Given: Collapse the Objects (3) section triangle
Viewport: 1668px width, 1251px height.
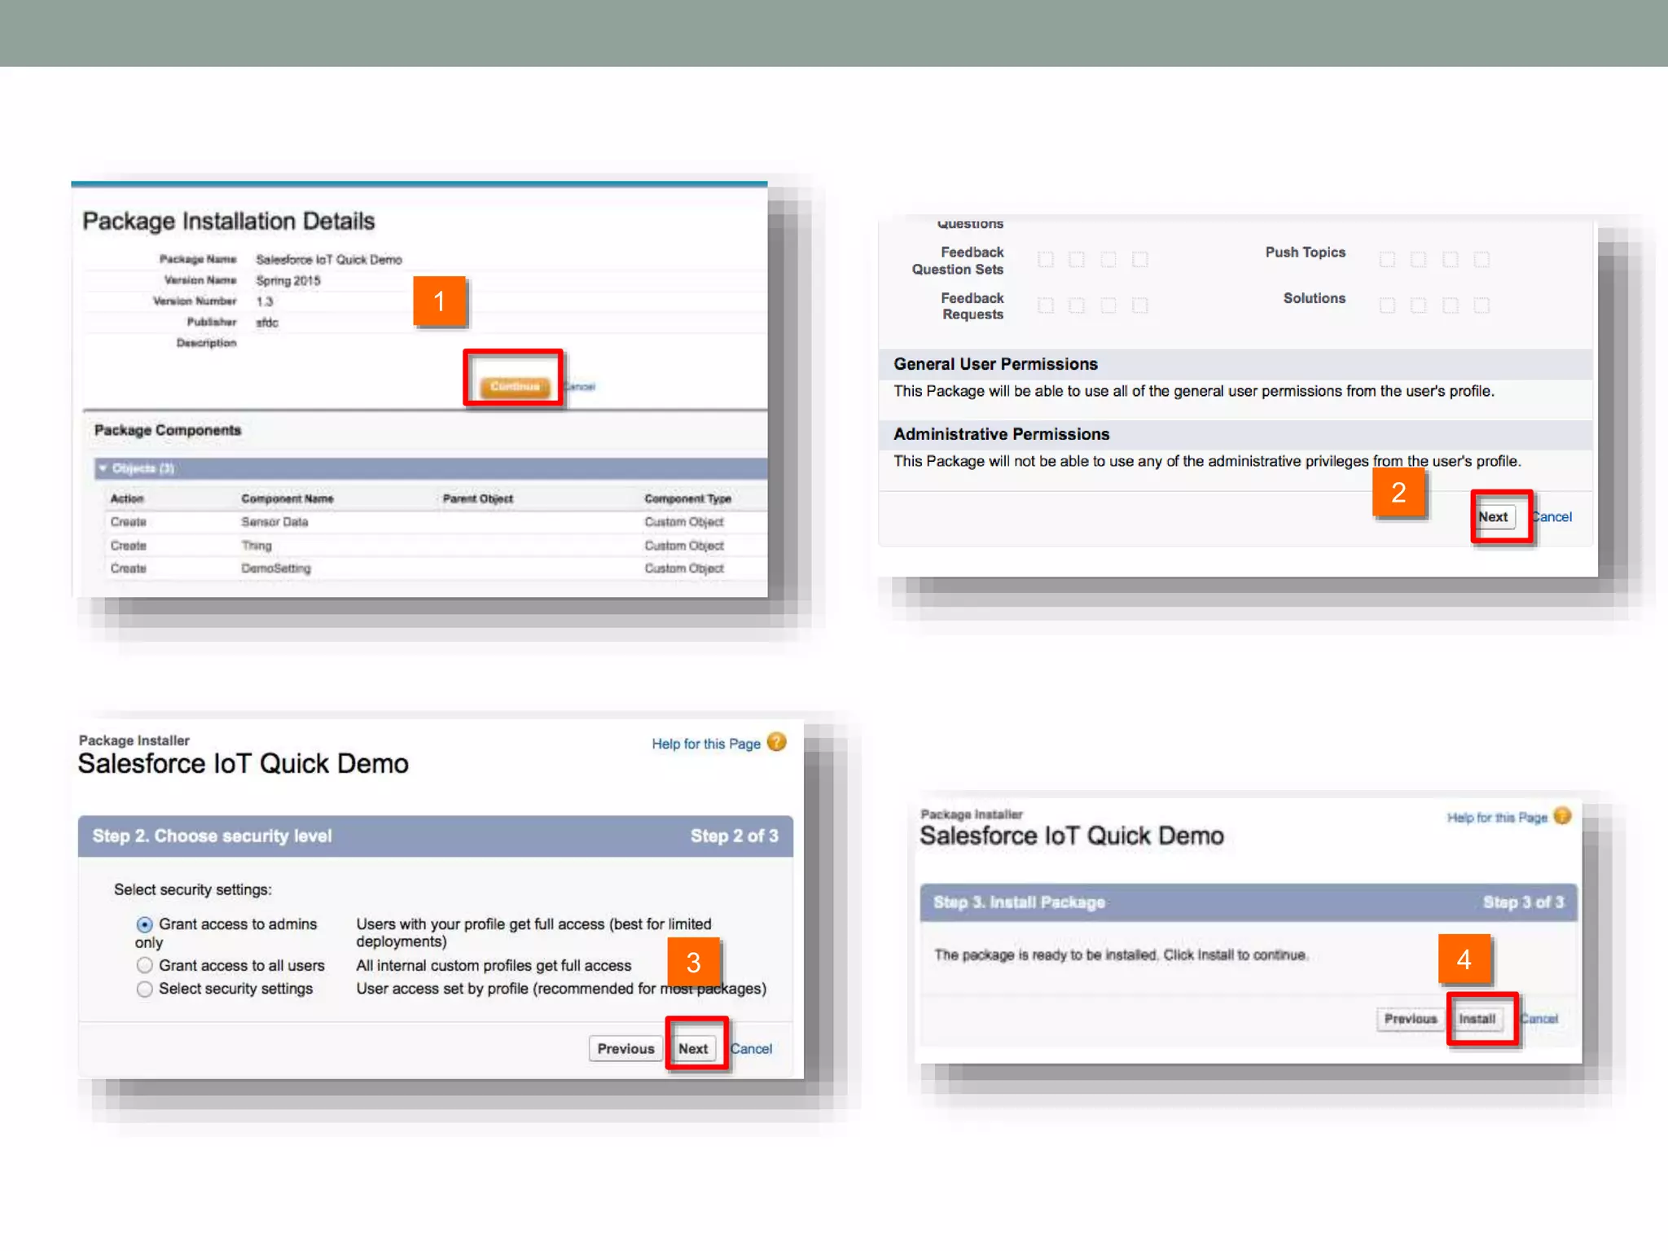Looking at the screenshot, I should [103, 468].
